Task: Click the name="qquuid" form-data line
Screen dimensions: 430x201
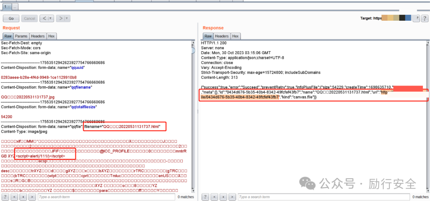Action: coord(44,68)
